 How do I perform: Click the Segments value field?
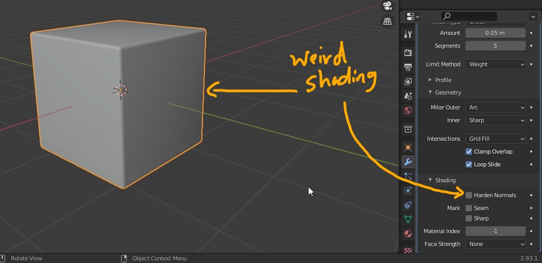(495, 46)
